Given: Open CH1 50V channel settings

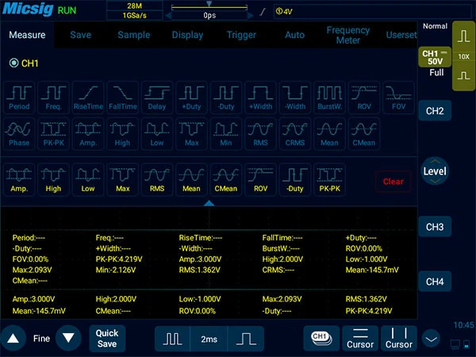Looking at the screenshot, I should [x=435, y=57].
